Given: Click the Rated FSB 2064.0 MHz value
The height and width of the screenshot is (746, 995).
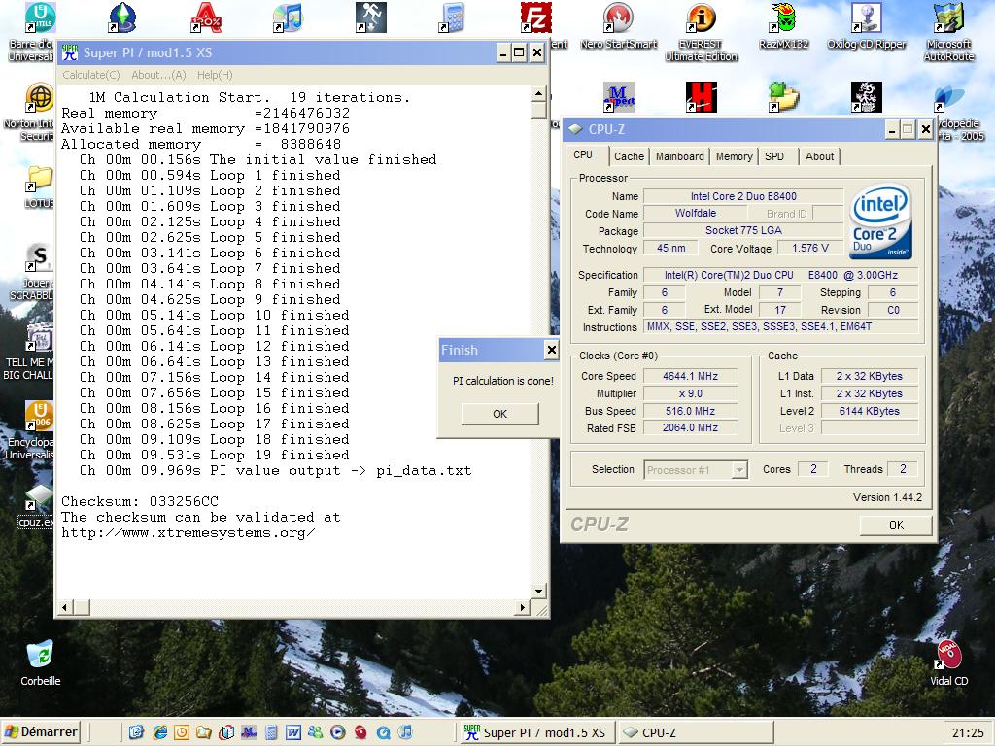Looking at the screenshot, I should pyautogui.click(x=691, y=428).
